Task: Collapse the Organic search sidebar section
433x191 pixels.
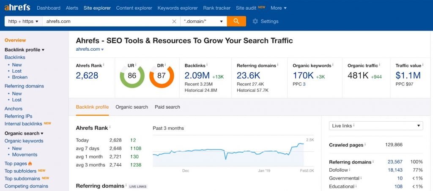Action: (24, 133)
